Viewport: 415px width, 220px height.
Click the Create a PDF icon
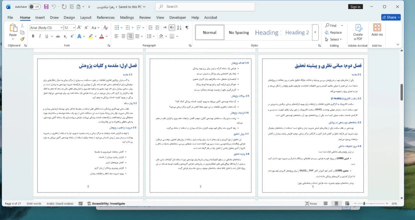point(358,32)
